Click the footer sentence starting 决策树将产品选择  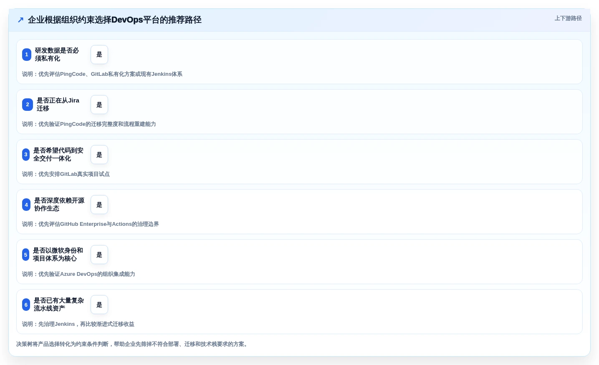133,344
